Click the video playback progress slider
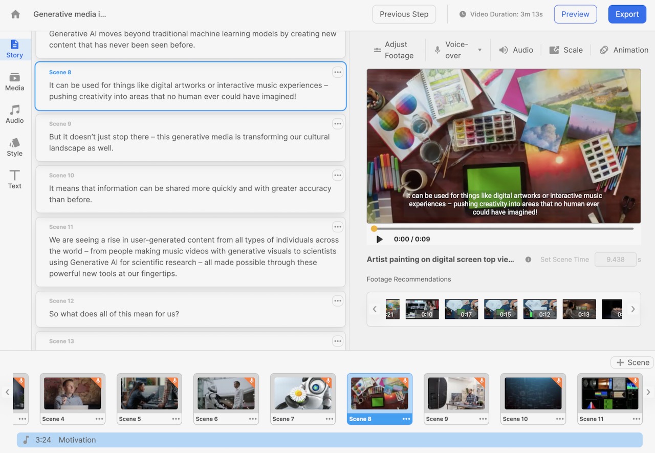 coord(504,229)
